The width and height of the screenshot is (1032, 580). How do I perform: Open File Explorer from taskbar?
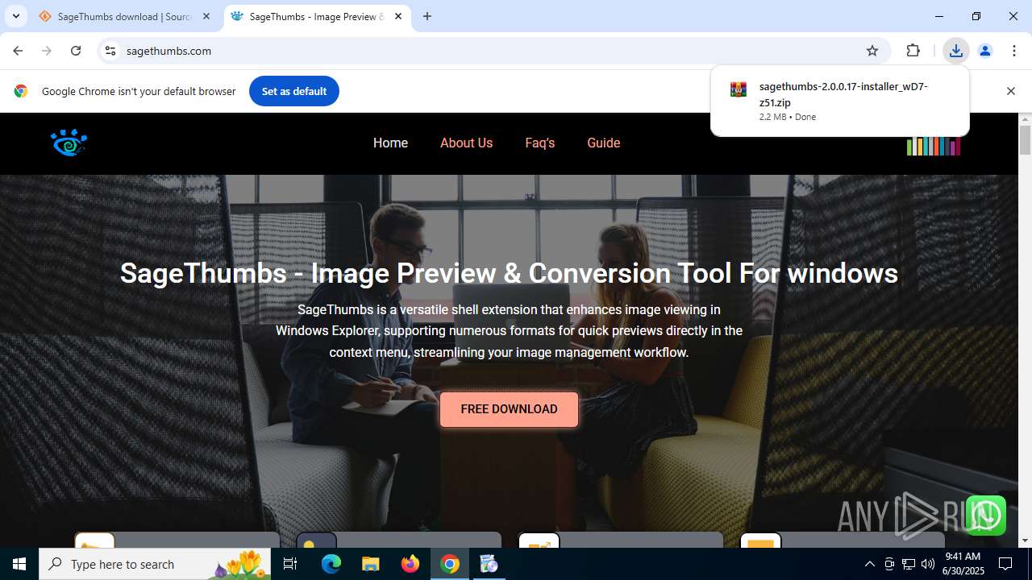370,564
